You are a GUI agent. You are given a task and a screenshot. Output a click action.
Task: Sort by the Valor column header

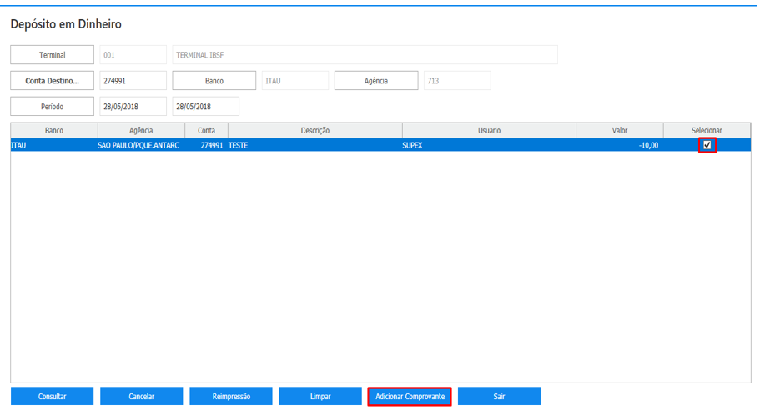[x=620, y=130]
